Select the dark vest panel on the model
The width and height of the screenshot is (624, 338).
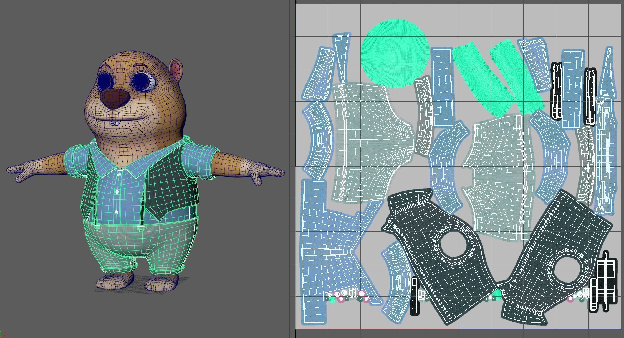click(172, 183)
